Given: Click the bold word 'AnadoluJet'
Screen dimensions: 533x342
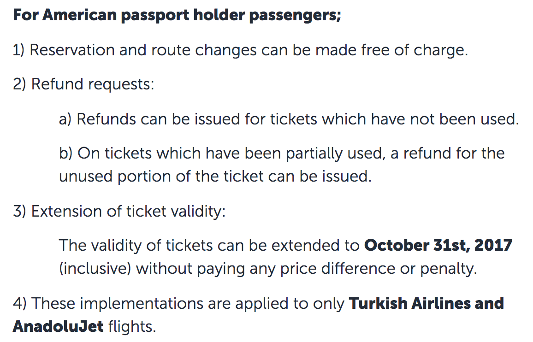Looking at the screenshot, I should coord(58,326).
